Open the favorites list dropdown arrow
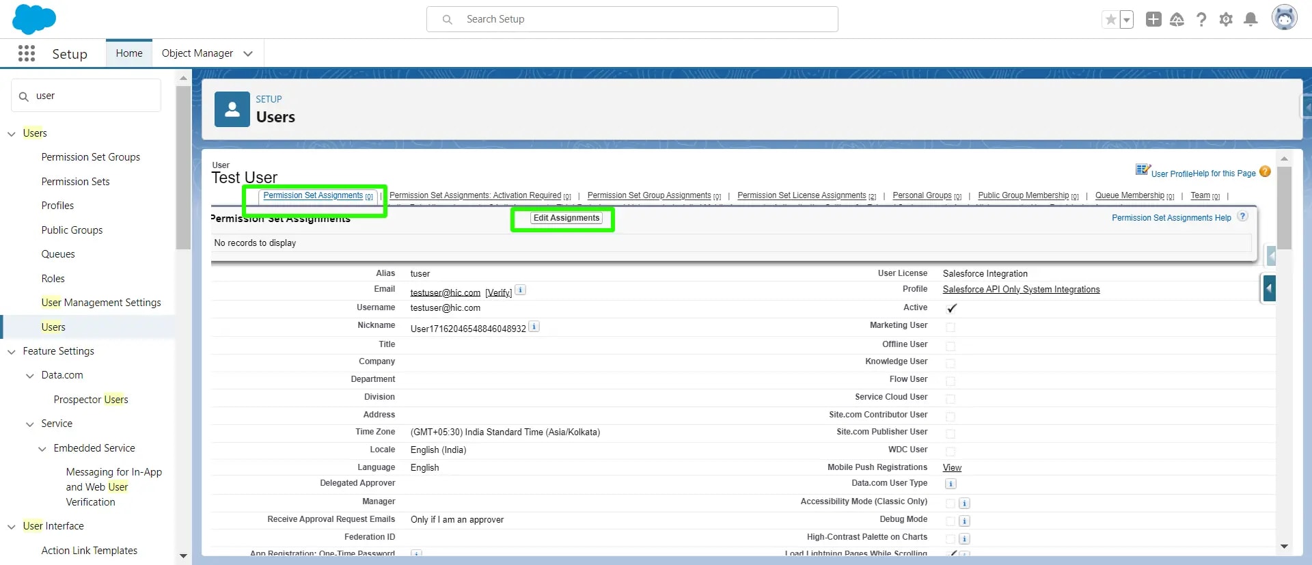 click(1127, 19)
